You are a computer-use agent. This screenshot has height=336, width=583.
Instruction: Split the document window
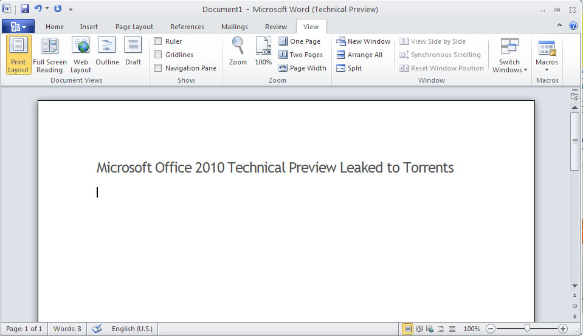(x=349, y=68)
